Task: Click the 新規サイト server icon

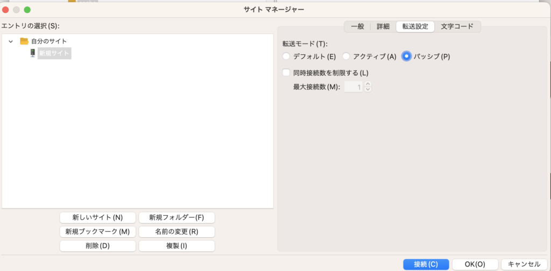Action: tap(33, 53)
